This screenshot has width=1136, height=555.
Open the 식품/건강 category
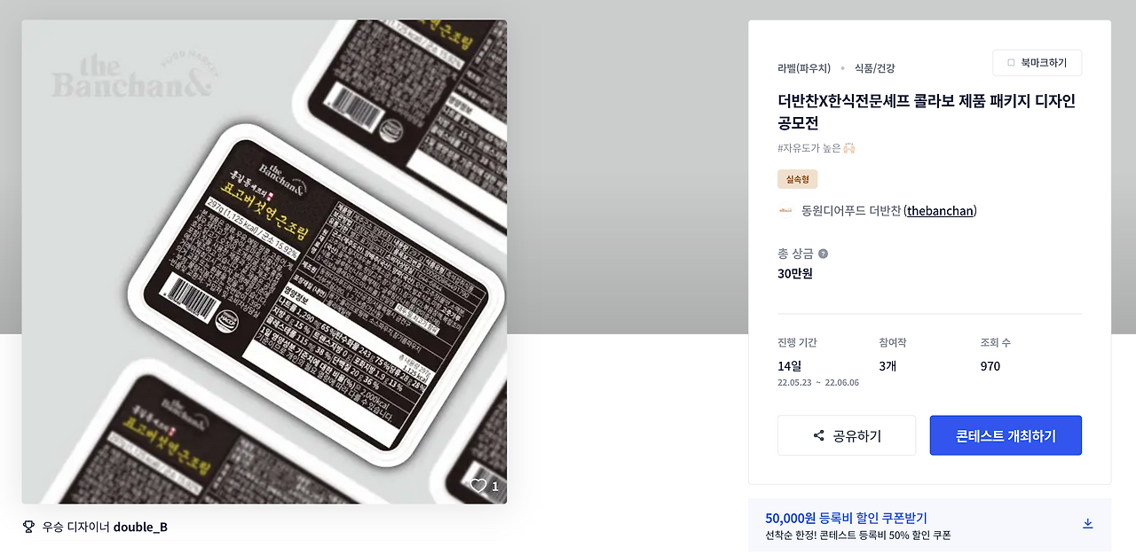point(874,67)
